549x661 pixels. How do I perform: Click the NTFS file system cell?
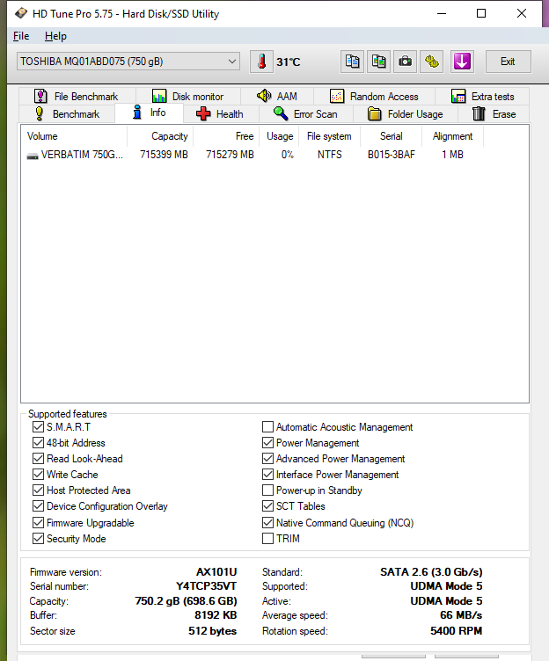tap(330, 155)
